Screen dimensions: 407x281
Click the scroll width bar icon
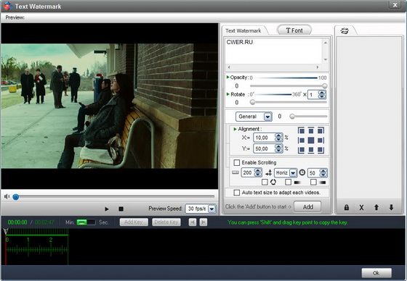235,172
